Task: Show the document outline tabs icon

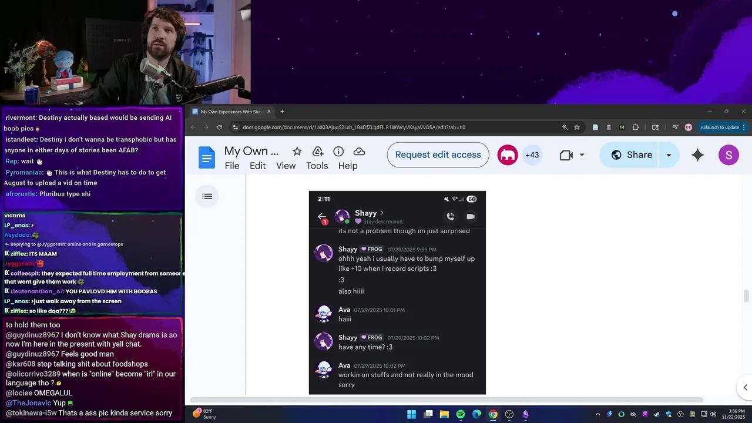Action: 207,196
